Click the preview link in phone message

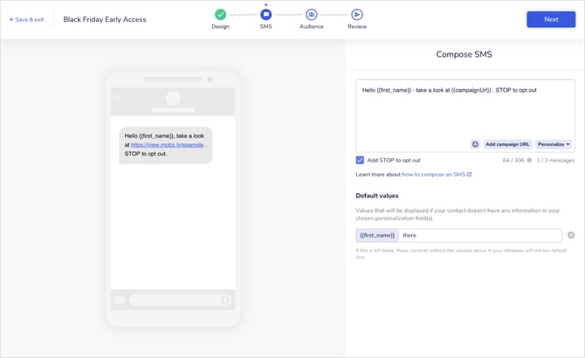pyautogui.click(x=167, y=145)
